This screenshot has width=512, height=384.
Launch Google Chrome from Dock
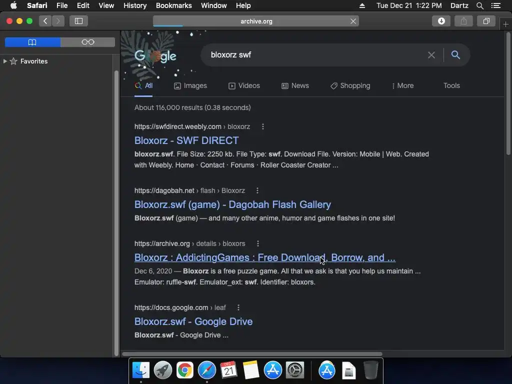point(185,370)
